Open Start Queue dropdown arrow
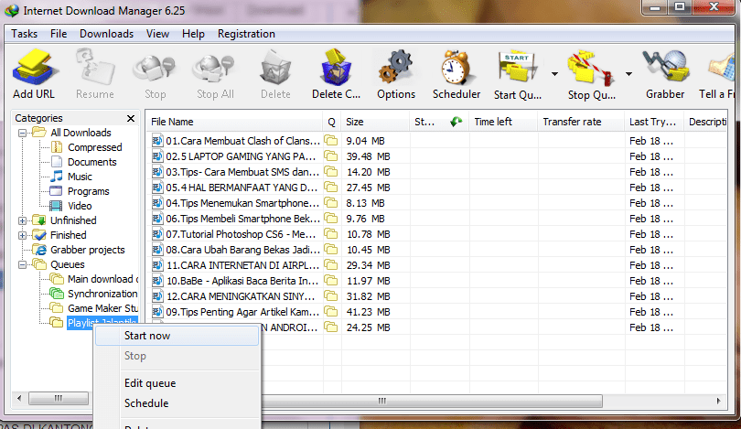This screenshot has width=741, height=429. click(554, 74)
